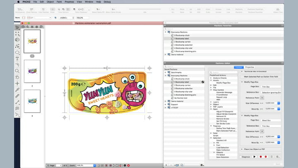Screen dimensions: 298x168
Task: Select Mark Selected Path as Station Trim Path
Action: point(261,77)
